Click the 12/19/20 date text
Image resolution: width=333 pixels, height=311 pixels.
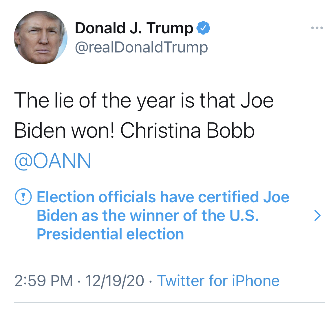click(114, 281)
